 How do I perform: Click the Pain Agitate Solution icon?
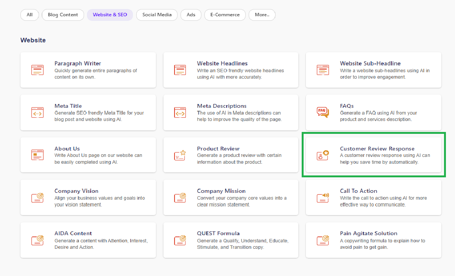tap(323, 240)
